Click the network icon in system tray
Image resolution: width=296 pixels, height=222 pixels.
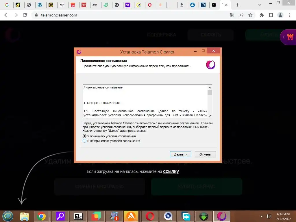point(269,216)
